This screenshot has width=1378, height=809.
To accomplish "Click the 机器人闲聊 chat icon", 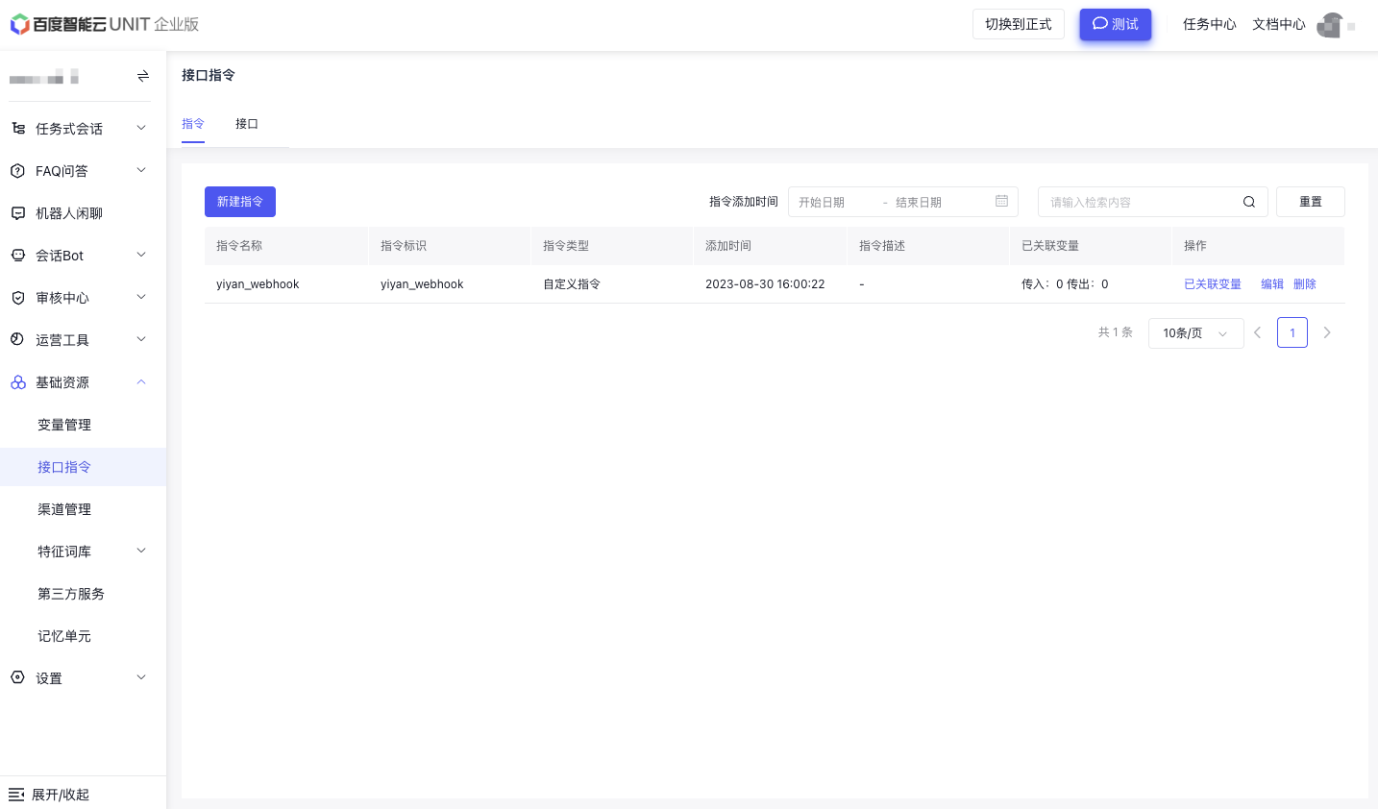I will [x=17, y=213].
